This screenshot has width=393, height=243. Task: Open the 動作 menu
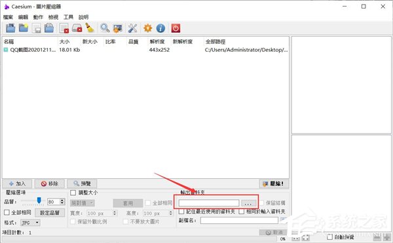click(x=38, y=17)
